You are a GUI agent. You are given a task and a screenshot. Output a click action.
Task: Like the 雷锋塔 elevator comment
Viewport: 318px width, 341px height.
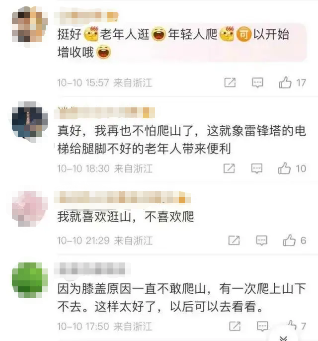pos(284,169)
